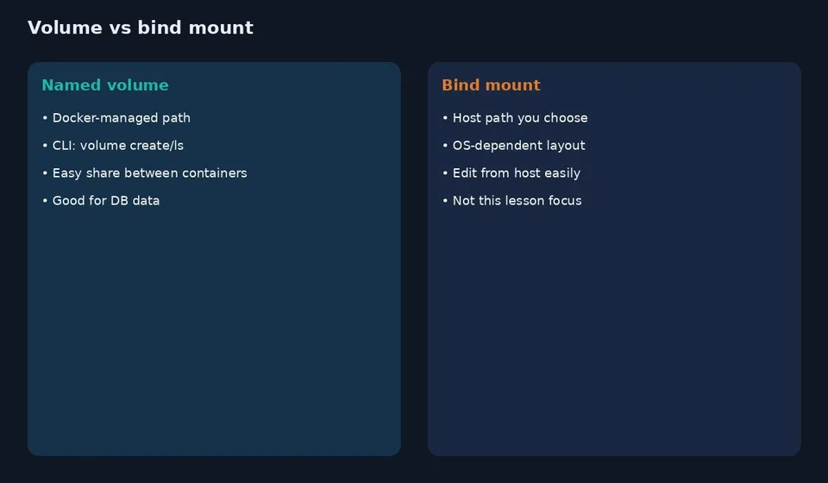Click the 'Not this lesson focus' bullet
The width and height of the screenshot is (828, 483).
(512, 201)
